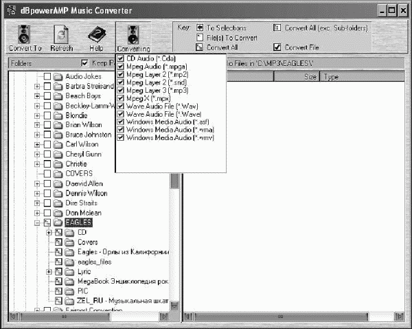
Task: Check the Bruce Johnston folder checkbox
Action: coord(47,135)
